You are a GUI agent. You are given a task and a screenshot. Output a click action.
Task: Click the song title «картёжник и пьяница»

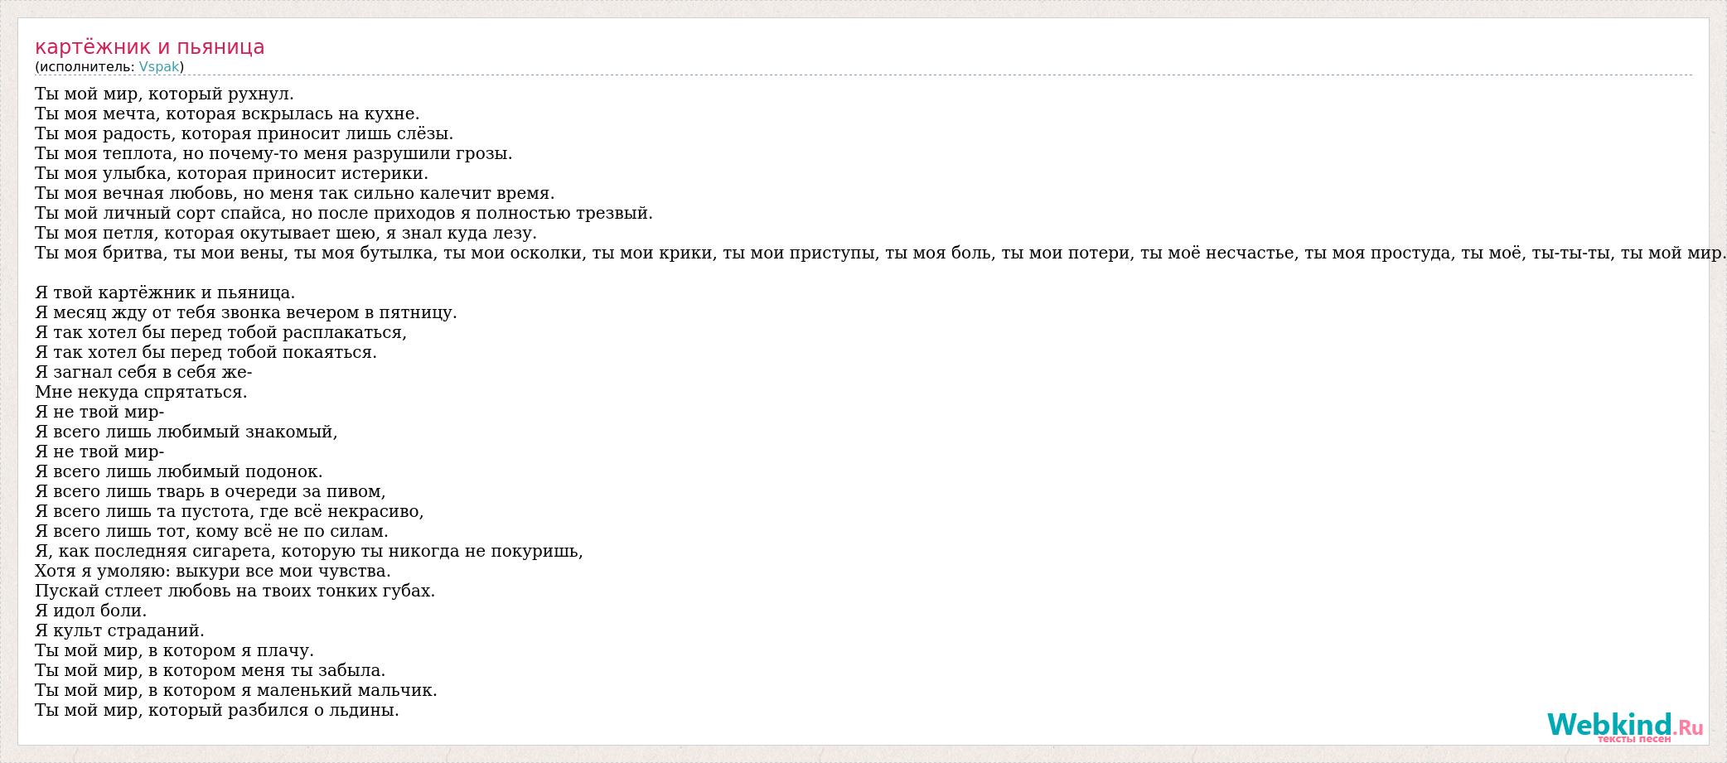(x=149, y=47)
